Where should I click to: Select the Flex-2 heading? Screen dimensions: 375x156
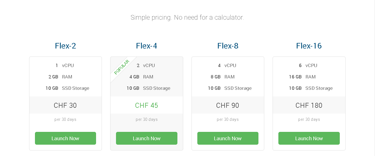click(x=66, y=46)
